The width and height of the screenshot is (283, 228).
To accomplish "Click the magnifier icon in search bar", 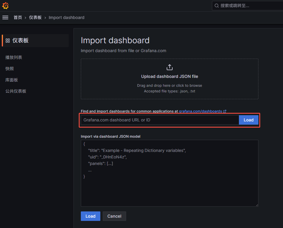I will 217,6.
